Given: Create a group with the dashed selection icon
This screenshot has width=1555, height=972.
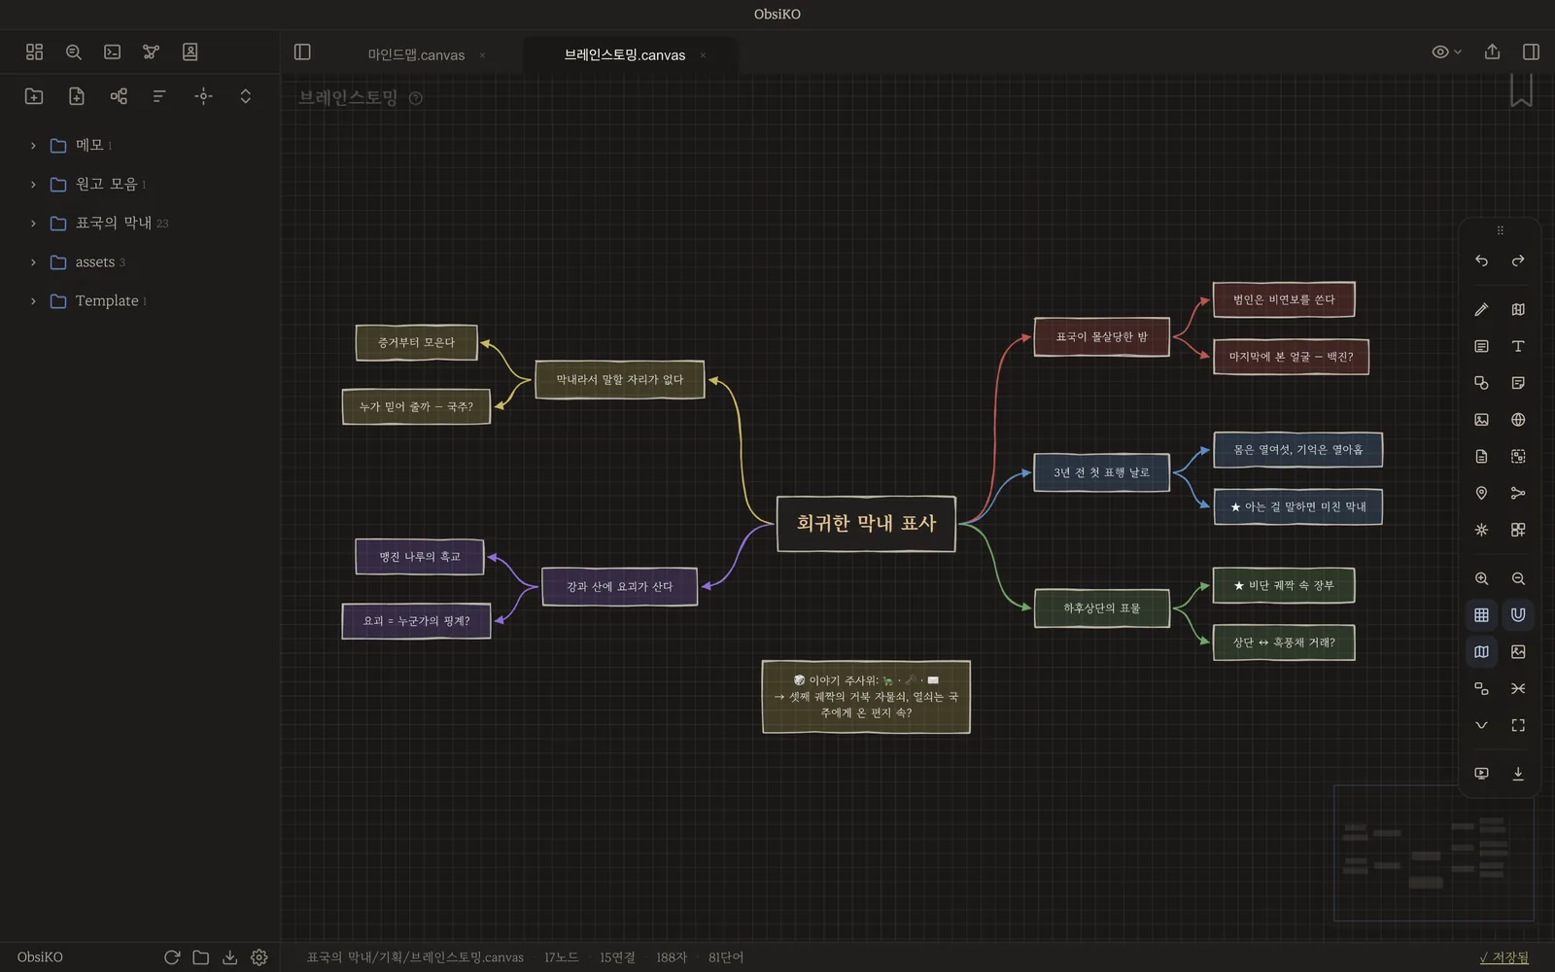Looking at the screenshot, I should (x=1518, y=456).
